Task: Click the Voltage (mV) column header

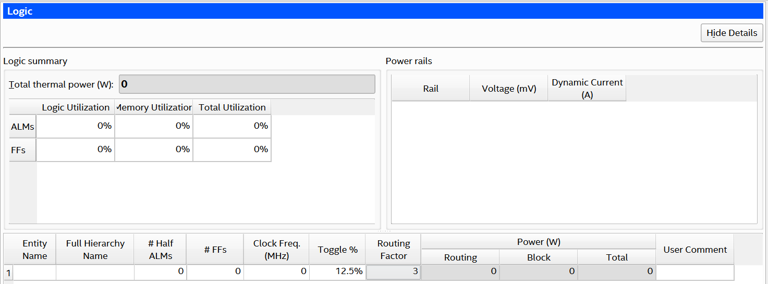Action: click(509, 89)
